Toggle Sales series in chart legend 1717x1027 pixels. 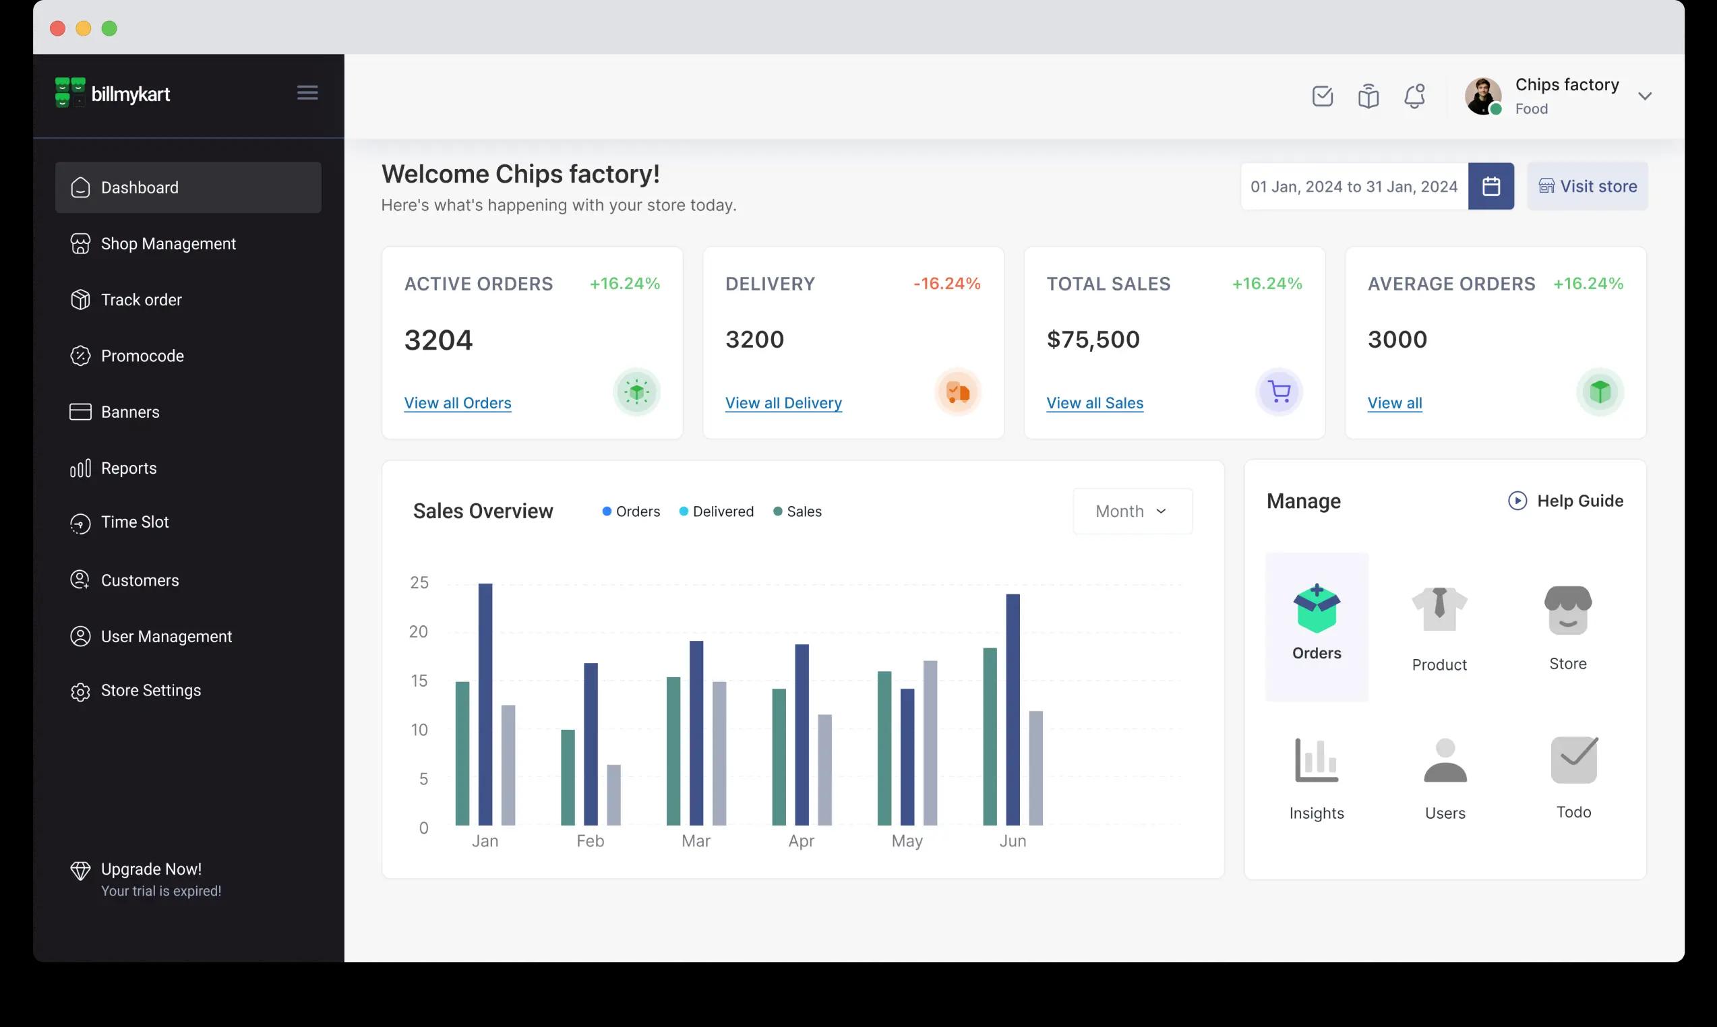coord(797,511)
